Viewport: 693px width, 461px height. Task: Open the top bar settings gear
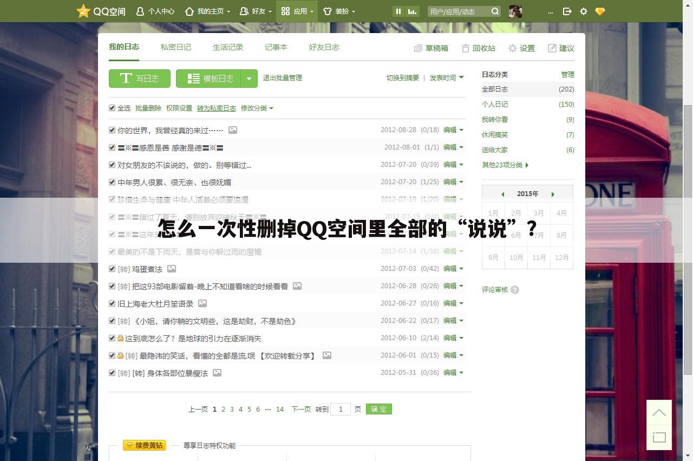tap(583, 11)
